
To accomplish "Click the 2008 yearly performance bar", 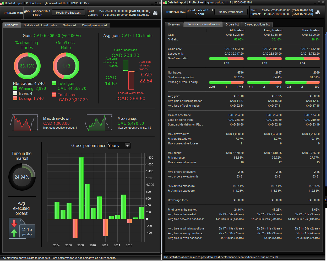I will click(x=81, y=188).
